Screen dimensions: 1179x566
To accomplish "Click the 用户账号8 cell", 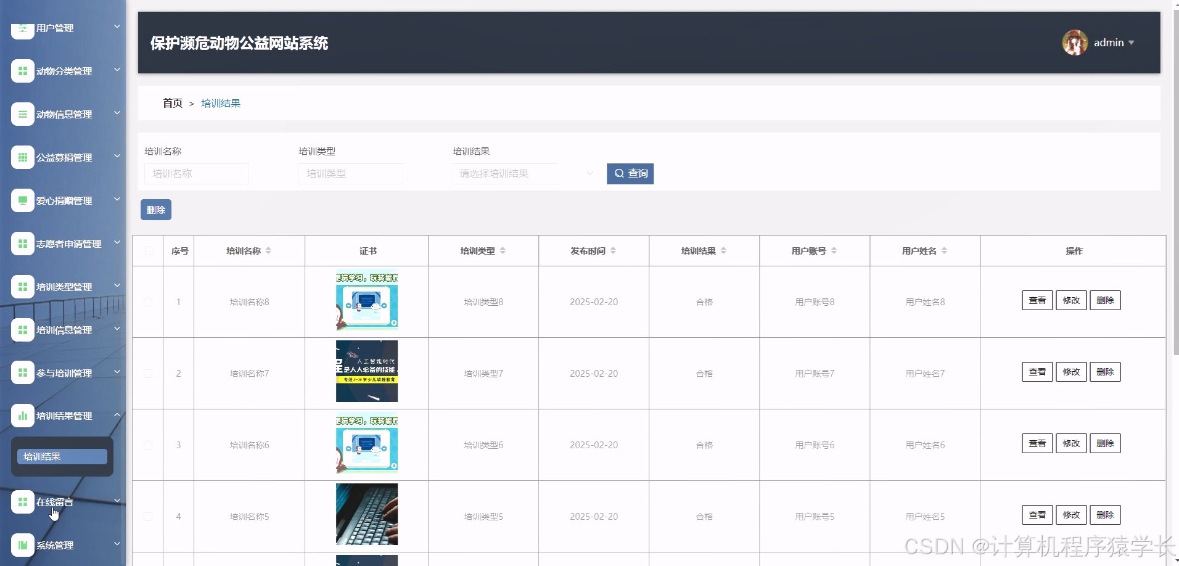I will pos(815,302).
